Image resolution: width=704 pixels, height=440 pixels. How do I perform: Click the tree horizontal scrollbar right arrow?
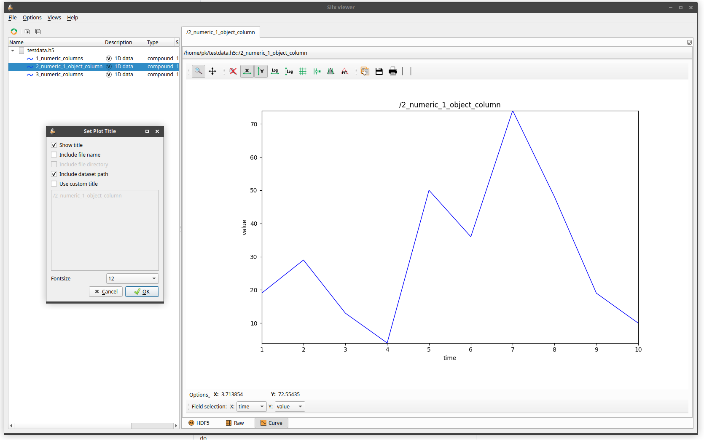click(x=176, y=426)
